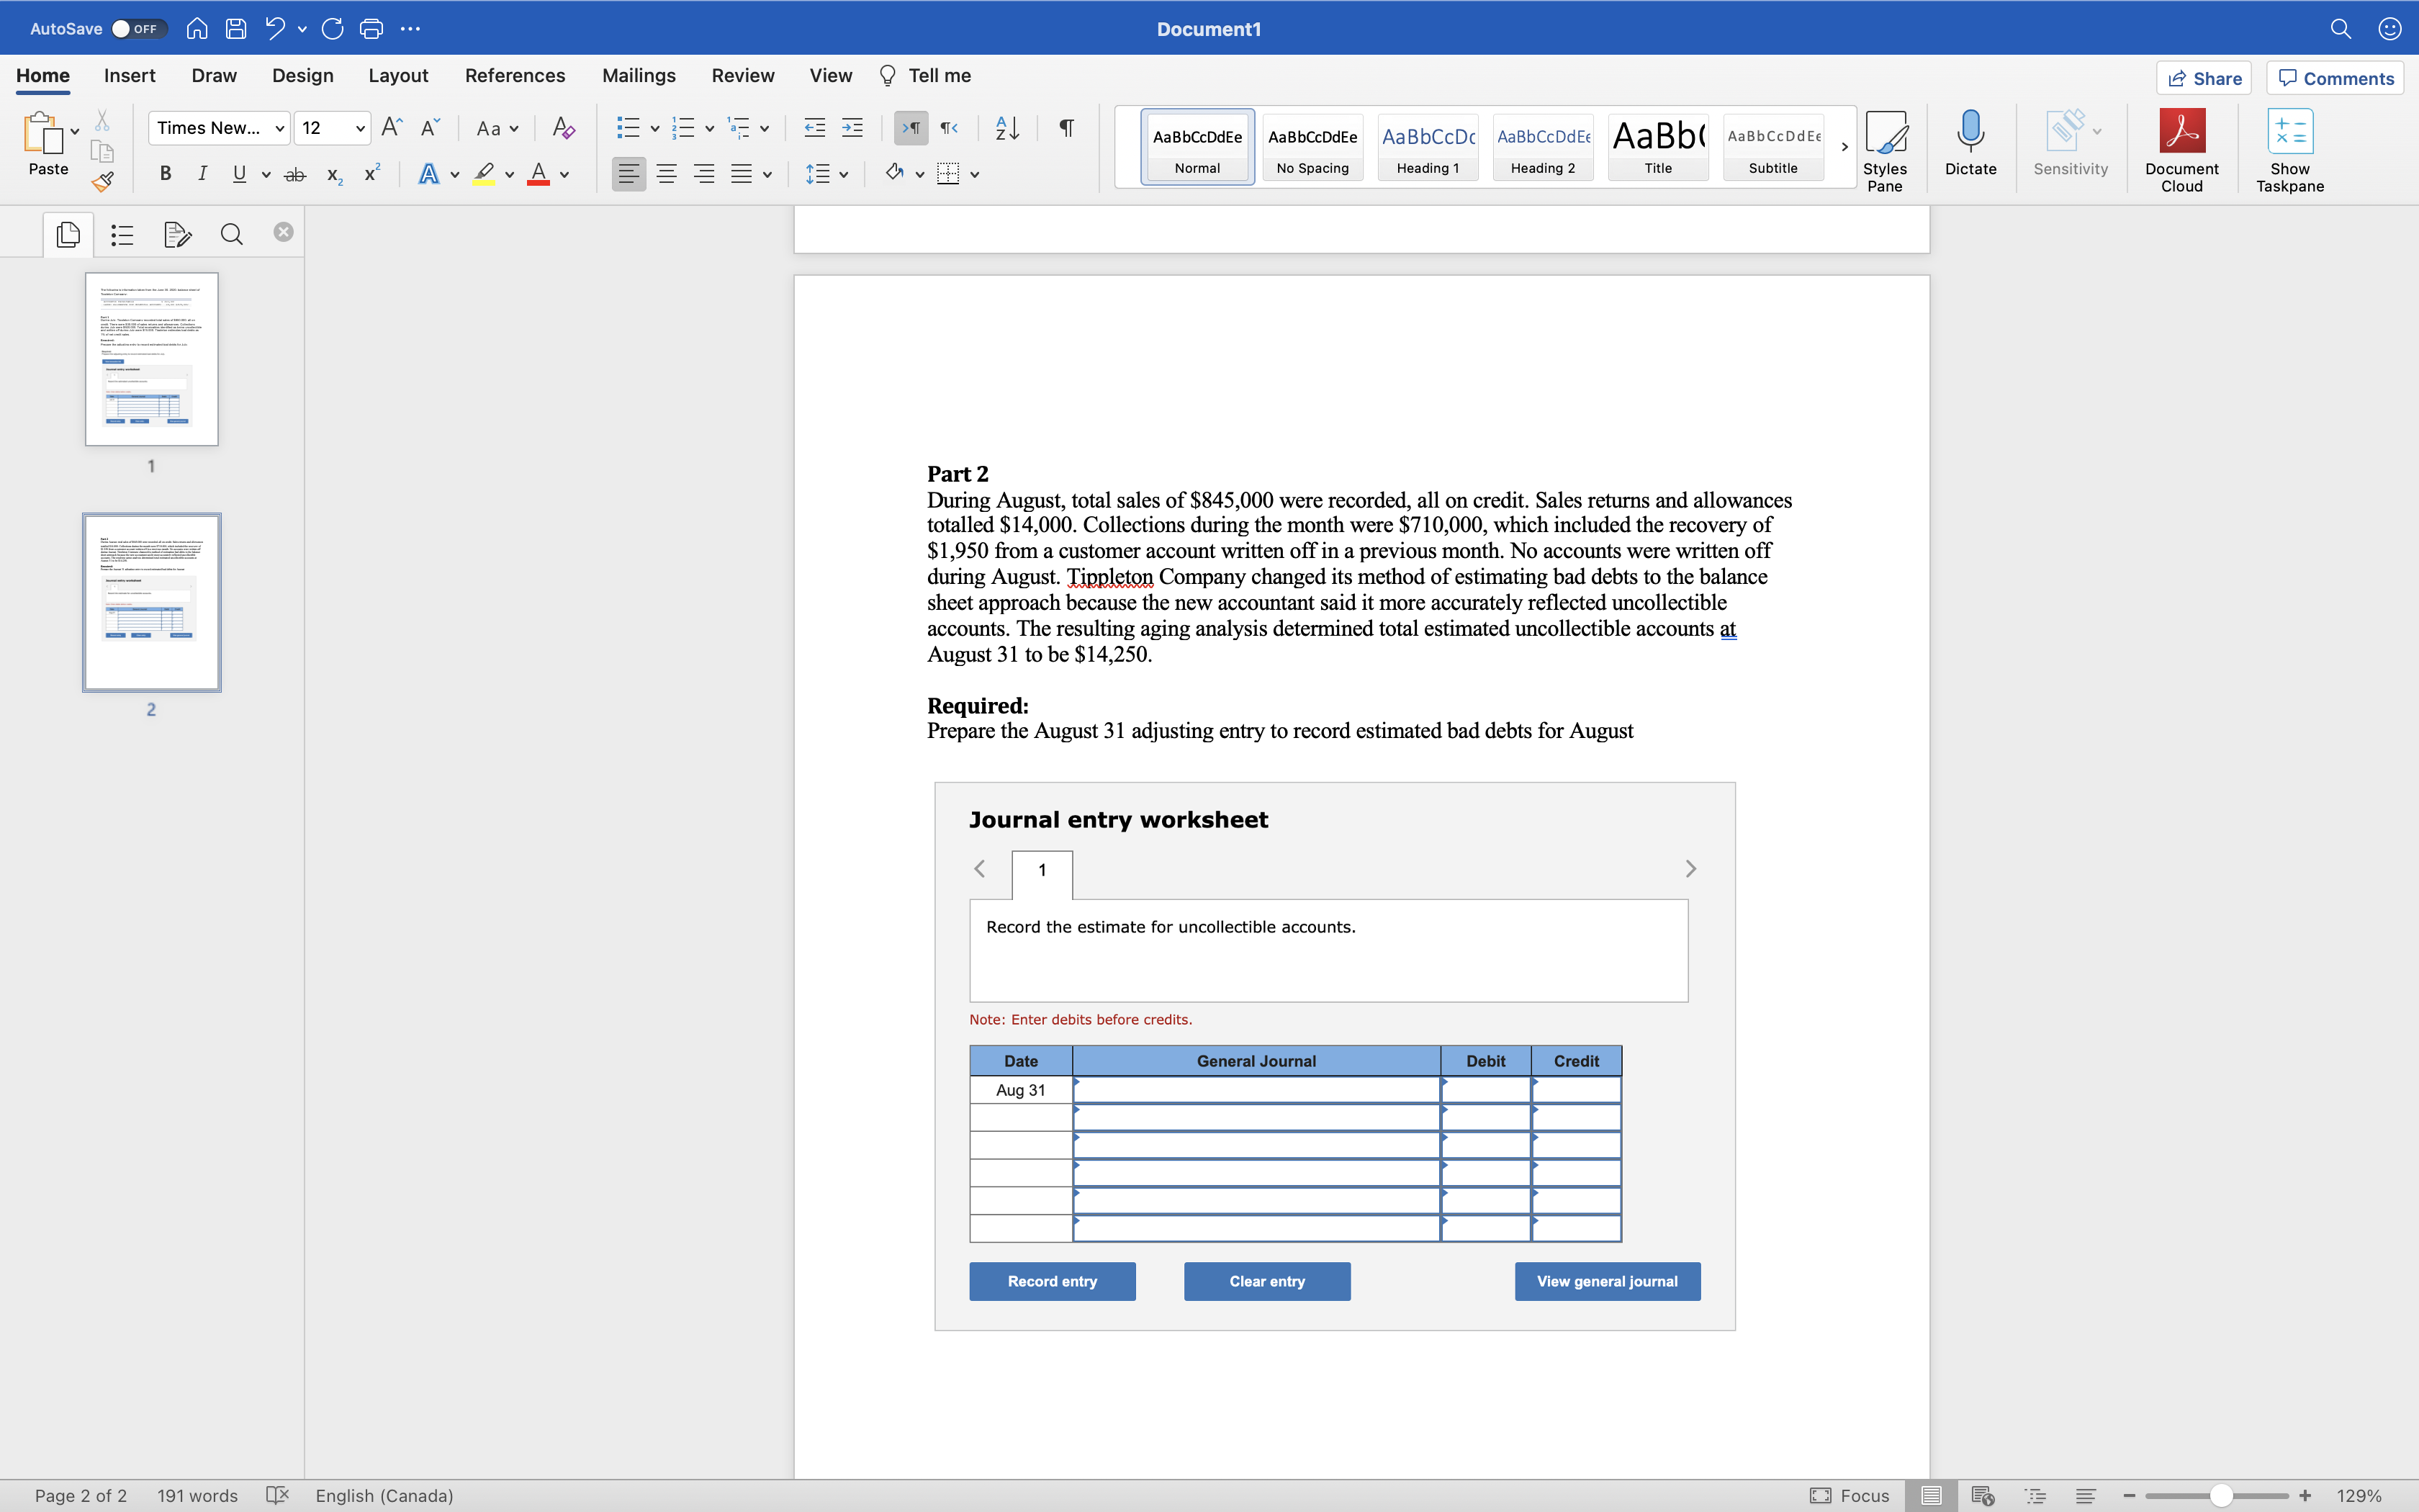Toggle AutoSave on

138,28
